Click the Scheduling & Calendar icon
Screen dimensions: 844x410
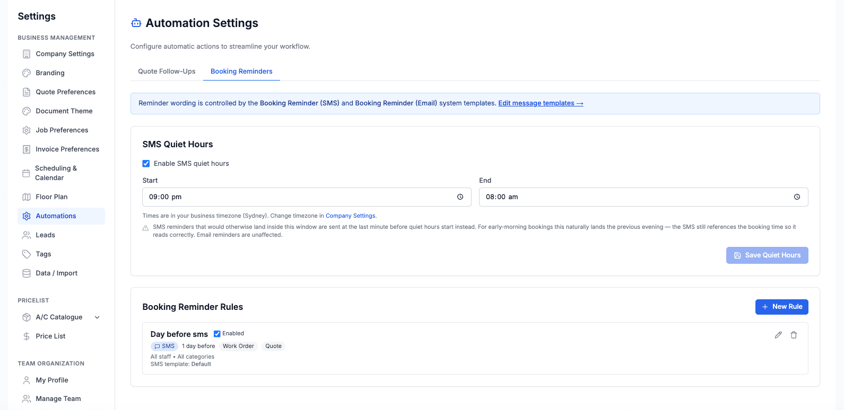point(26,173)
